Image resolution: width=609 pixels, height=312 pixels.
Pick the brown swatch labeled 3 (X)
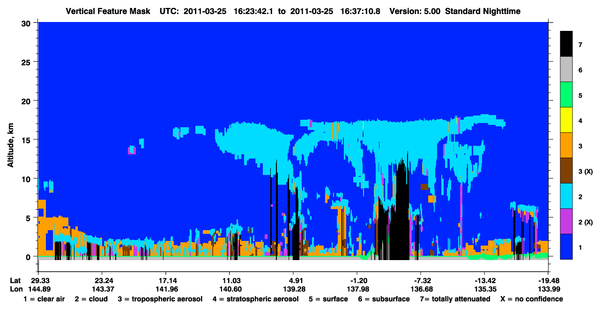tap(566, 171)
